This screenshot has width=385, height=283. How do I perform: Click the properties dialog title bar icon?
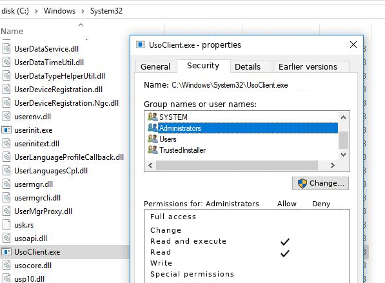coord(141,44)
